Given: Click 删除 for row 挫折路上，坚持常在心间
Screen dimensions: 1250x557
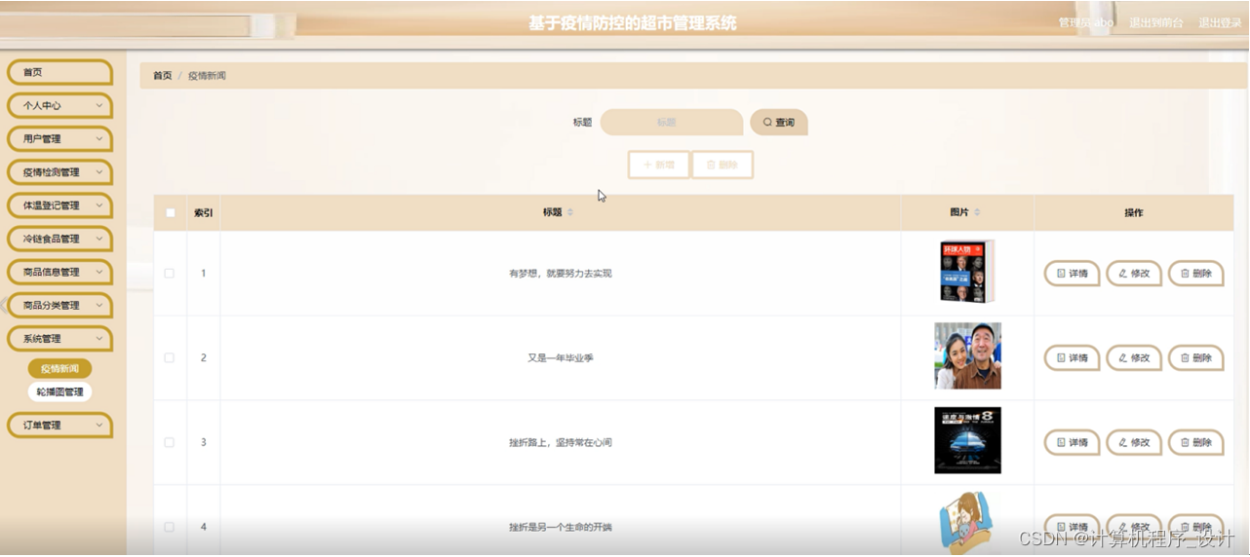Looking at the screenshot, I should pos(1195,442).
